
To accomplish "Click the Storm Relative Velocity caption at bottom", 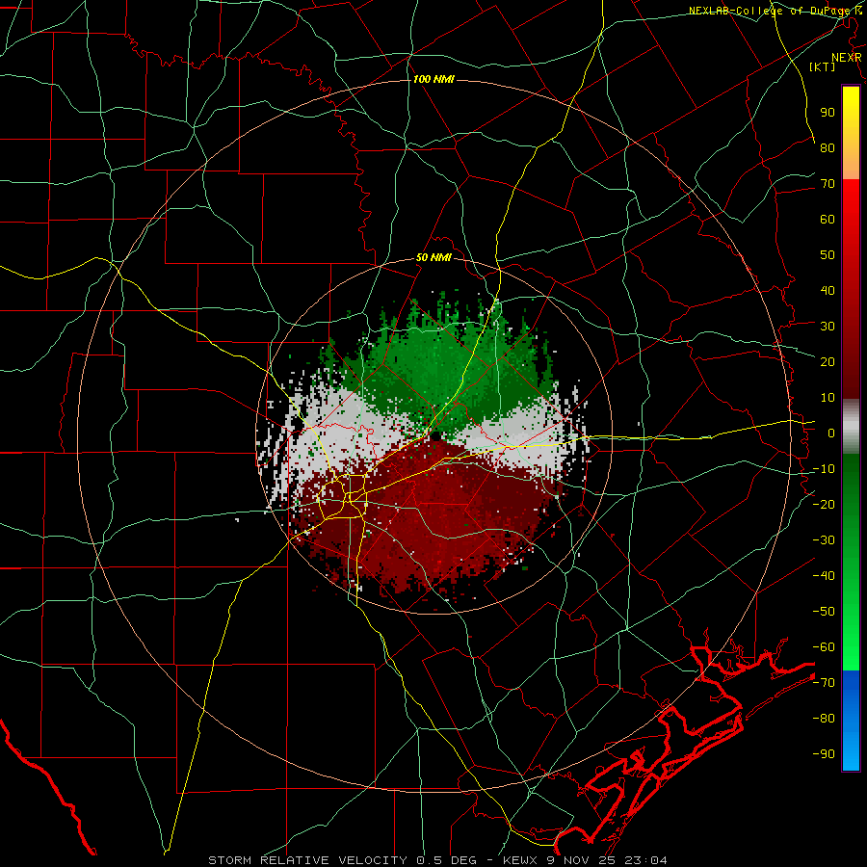I will (x=437, y=860).
